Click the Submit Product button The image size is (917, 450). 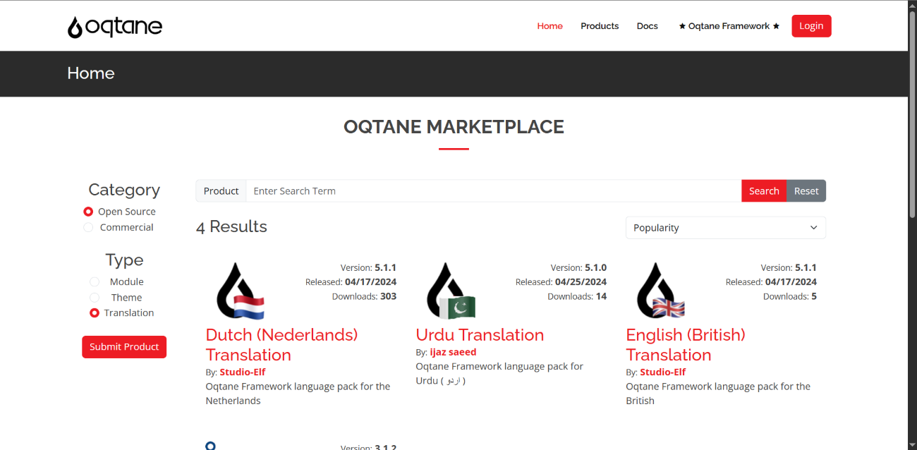click(124, 347)
